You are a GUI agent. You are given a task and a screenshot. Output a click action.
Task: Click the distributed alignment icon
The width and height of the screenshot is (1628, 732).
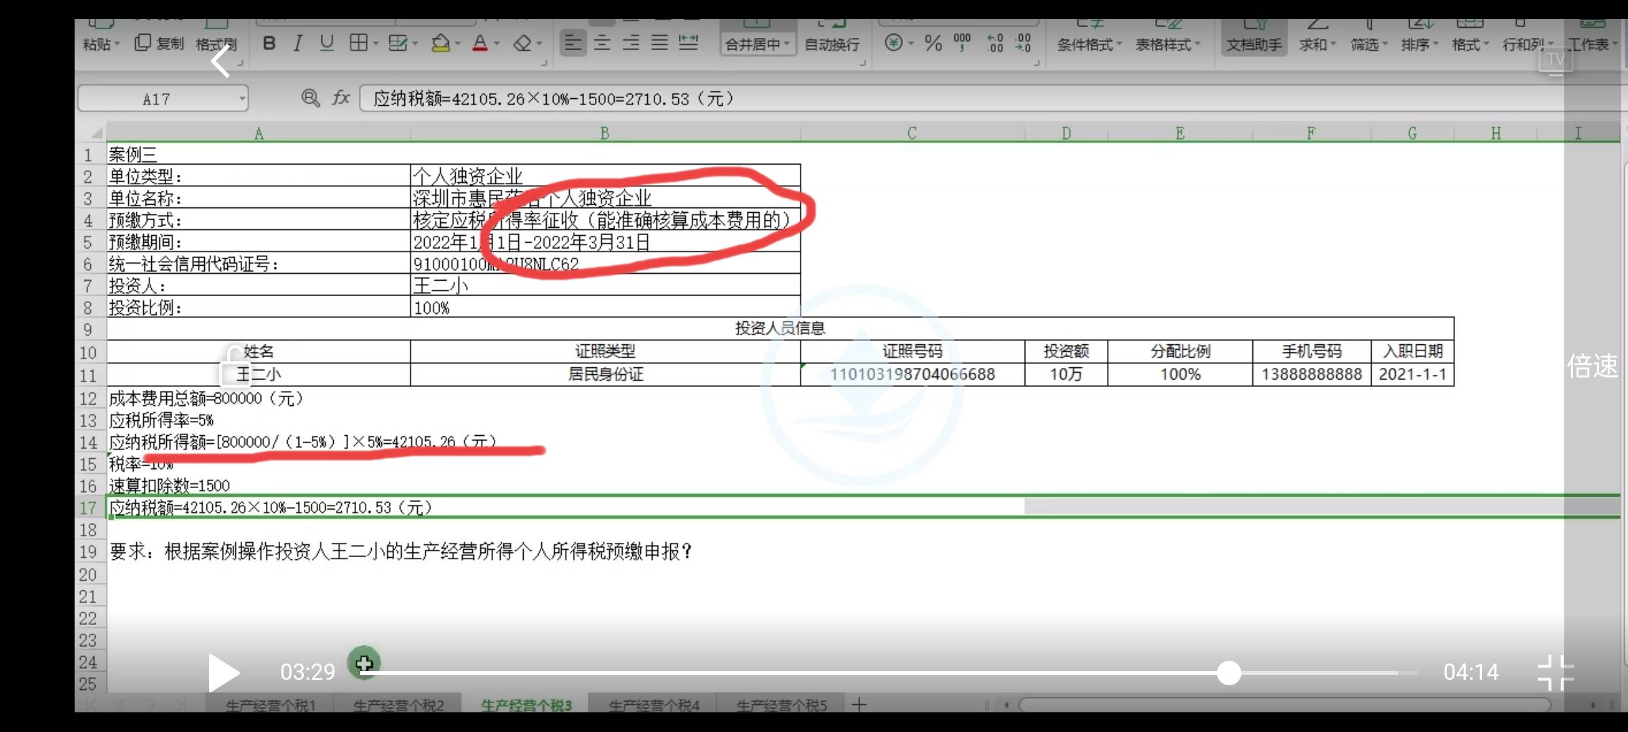(x=689, y=43)
